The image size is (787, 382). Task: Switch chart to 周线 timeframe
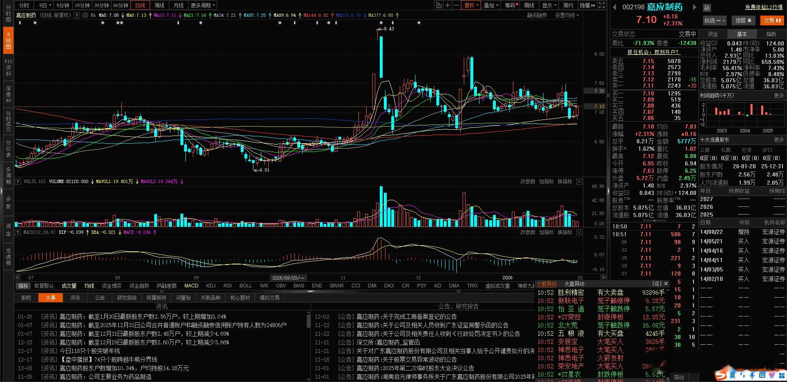coord(160,5)
